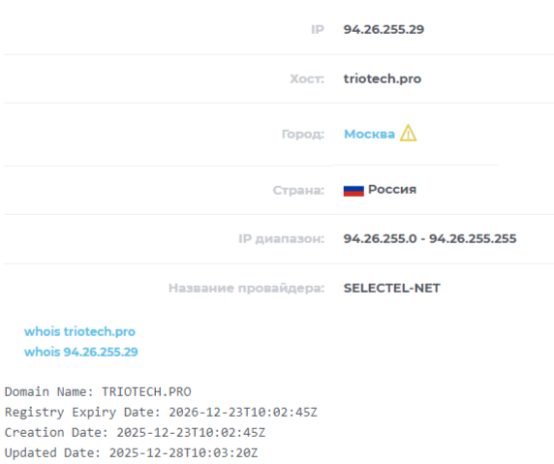Image resolution: width=554 pixels, height=464 pixels.
Task: Click the Domain Name TRIOTECH.PRO line
Action: pyautogui.click(x=98, y=392)
